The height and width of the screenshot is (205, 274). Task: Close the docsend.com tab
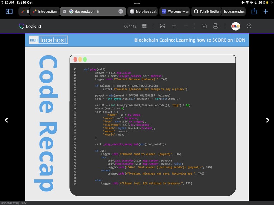coord(64,11)
